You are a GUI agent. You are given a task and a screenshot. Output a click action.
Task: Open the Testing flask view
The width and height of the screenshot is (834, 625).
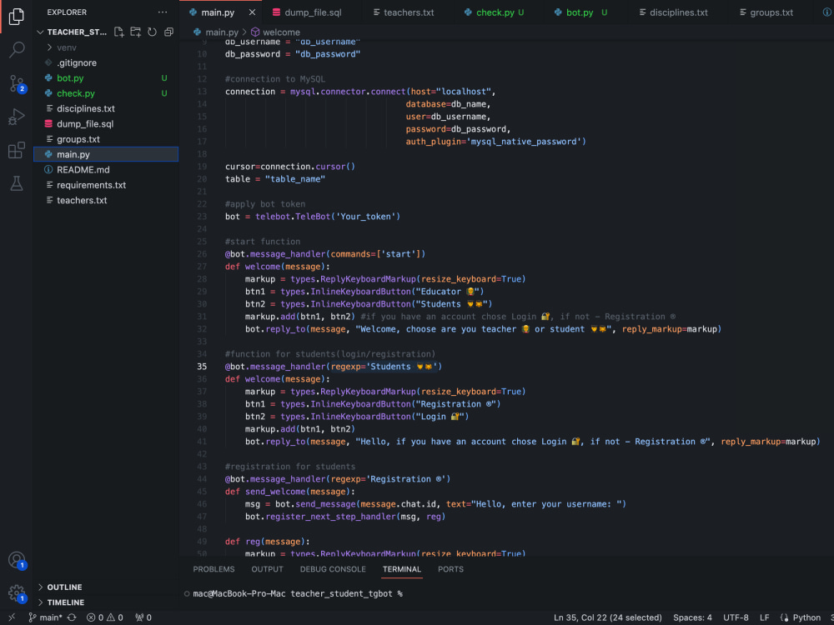click(16, 183)
